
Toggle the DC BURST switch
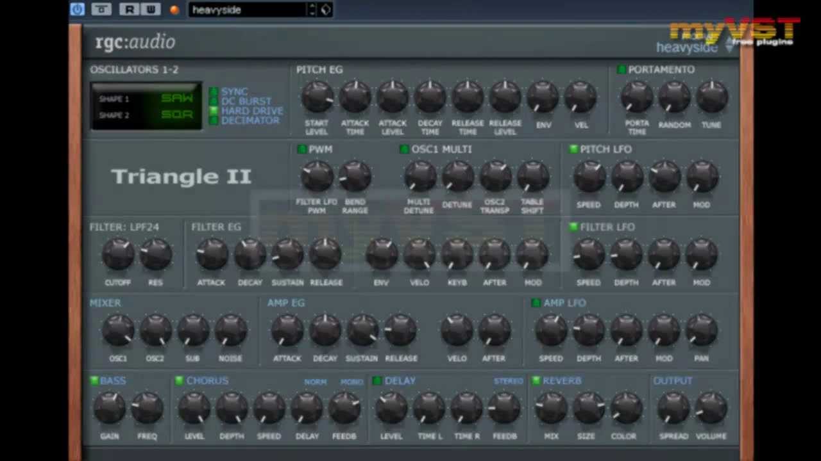(214, 101)
